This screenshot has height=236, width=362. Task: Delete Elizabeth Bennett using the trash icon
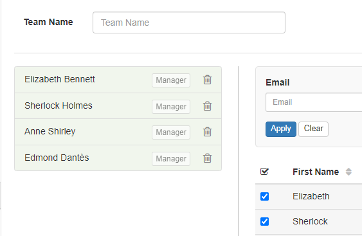click(207, 80)
